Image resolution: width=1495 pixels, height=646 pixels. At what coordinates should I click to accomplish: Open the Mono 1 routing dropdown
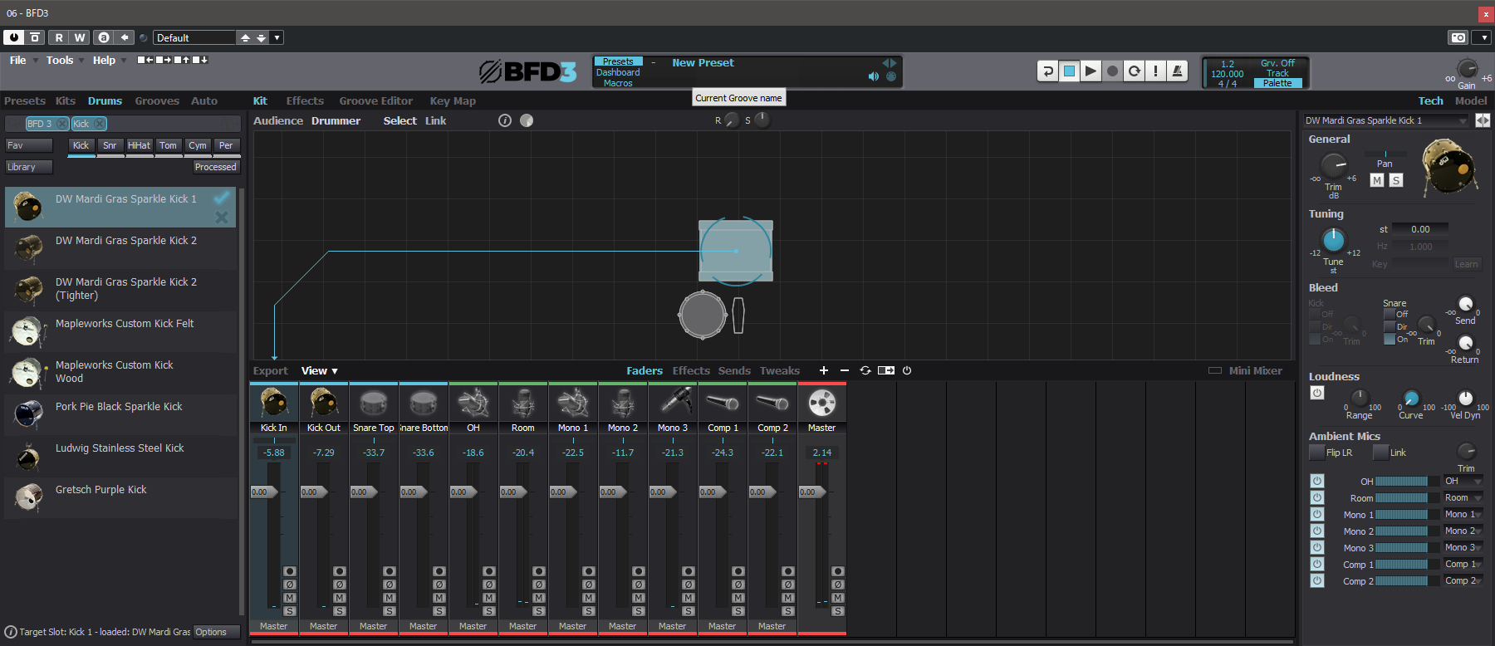tap(1463, 514)
